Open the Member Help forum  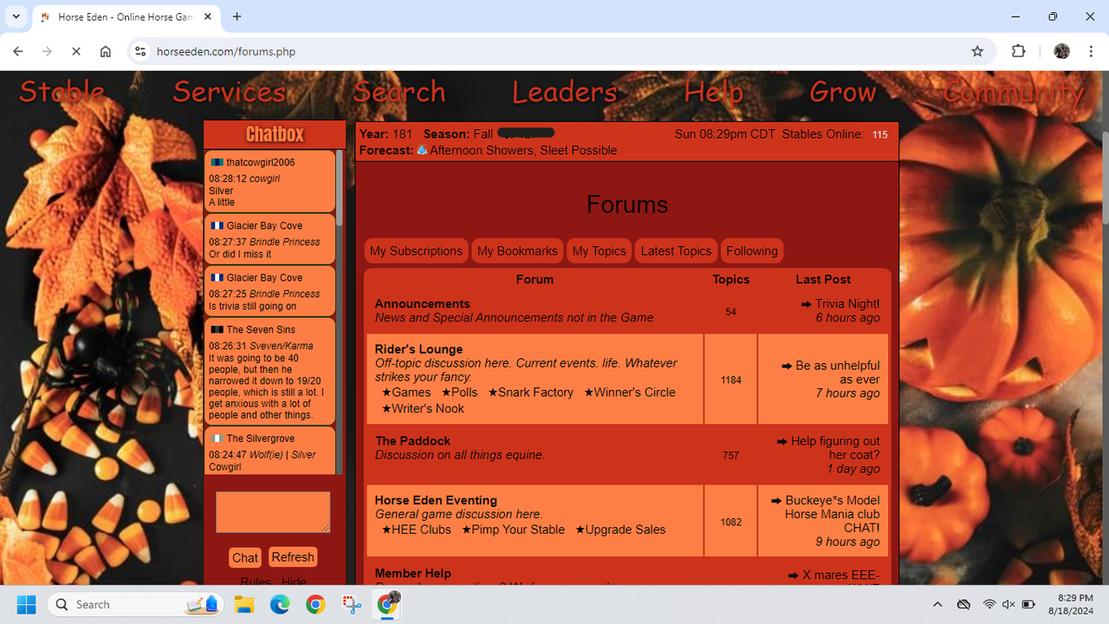point(412,573)
